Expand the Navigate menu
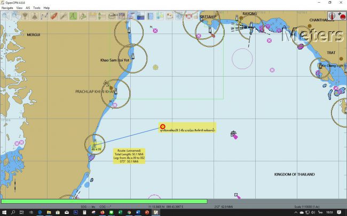Image resolution: width=347 pixels, height=216 pixels. coord(7,8)
